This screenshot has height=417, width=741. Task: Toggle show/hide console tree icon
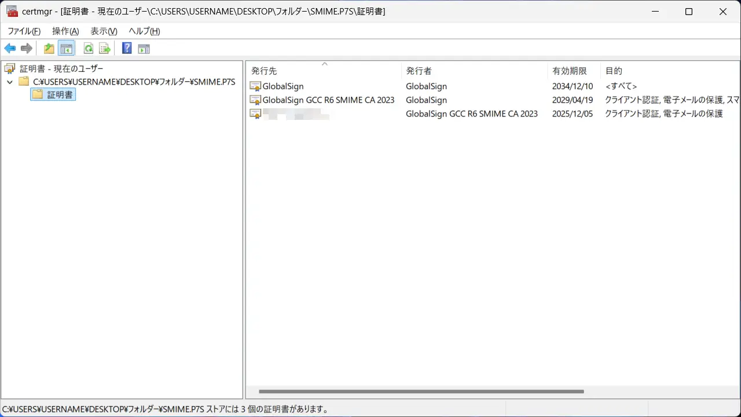pyautogui.click(x=66, y=49)
